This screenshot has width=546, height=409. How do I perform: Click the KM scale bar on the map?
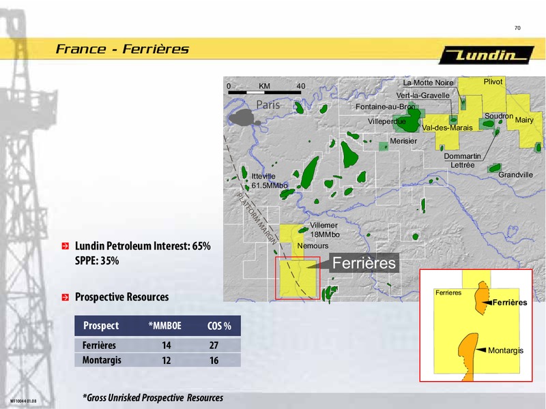(265, 92)
